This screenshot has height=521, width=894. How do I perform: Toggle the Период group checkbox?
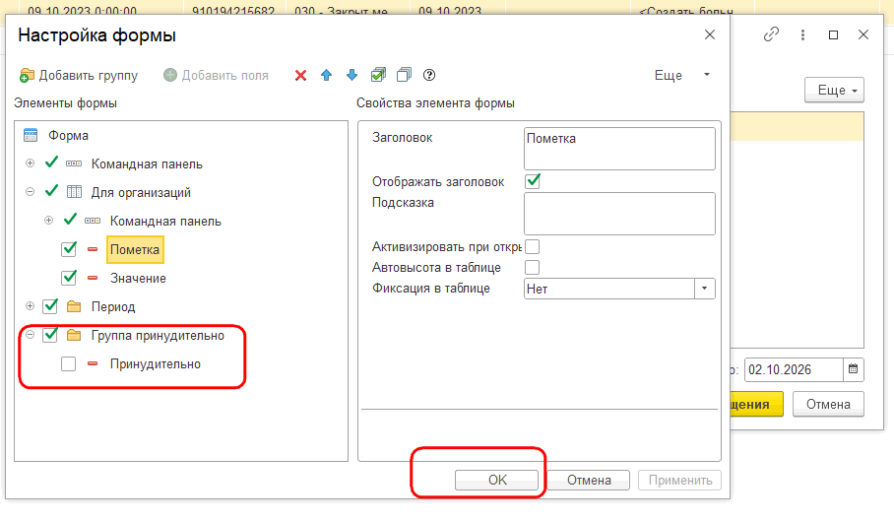pos(50,306)
